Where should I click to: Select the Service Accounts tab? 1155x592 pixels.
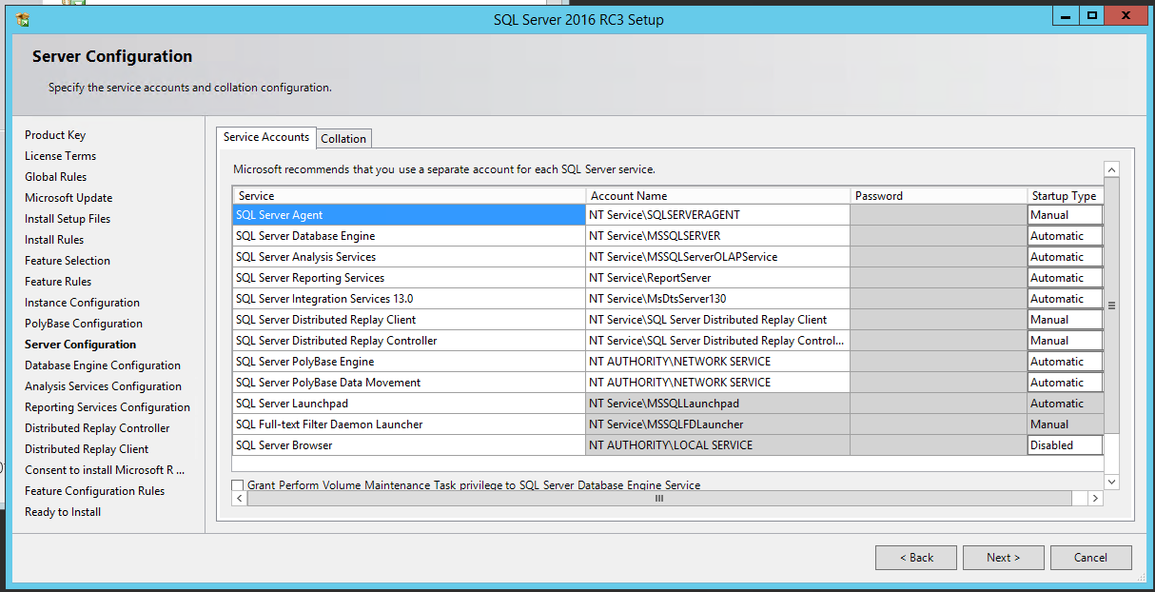[x=266, y=137]
